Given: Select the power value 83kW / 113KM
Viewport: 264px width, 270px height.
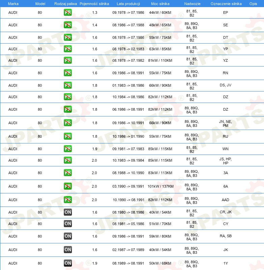Looking at the screenshot, I should point(160,173).
